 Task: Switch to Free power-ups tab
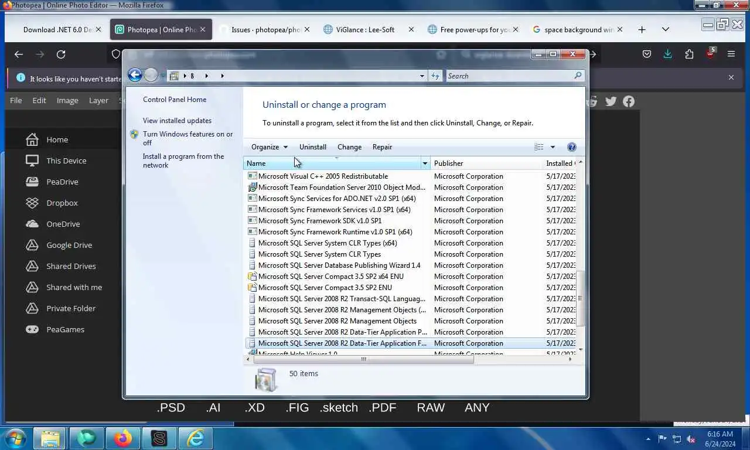coord(473,29)
